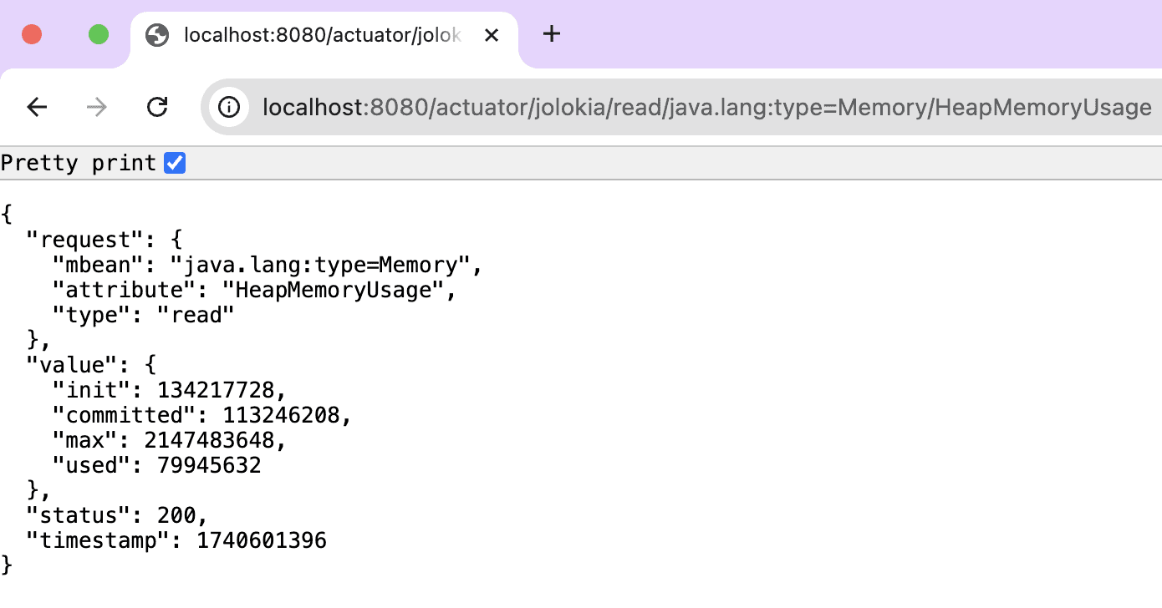Image resolution: width=1162 pixels, height=608 pixels.
Task: Open a new browser tab
Action: (x=552, y=34)
